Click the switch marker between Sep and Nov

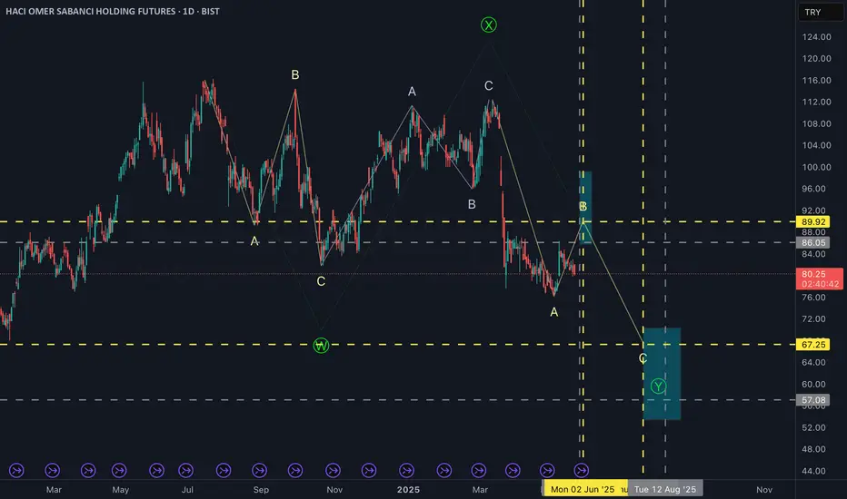(x=295, y=470)
